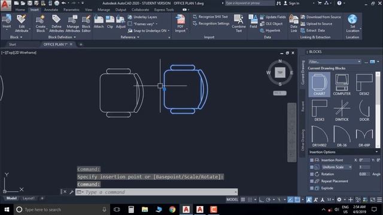The width and height of the screenshot is (383, 215).
Task: Click Download from Source
Action: tap(321, 17)
